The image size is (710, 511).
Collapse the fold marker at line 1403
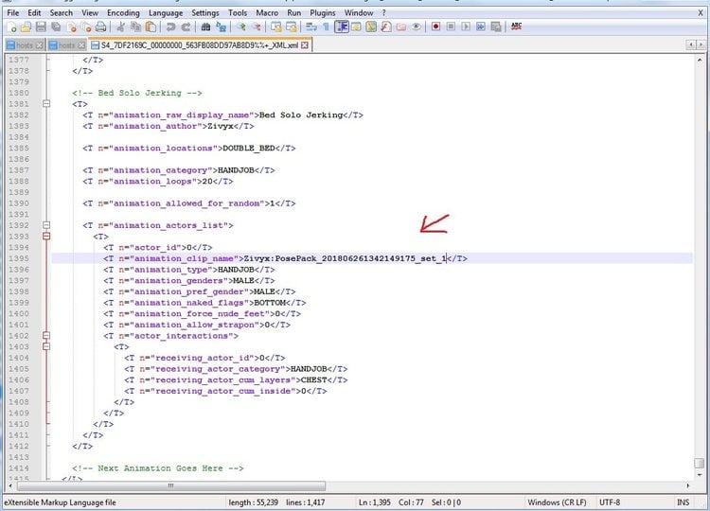point(46,346)
